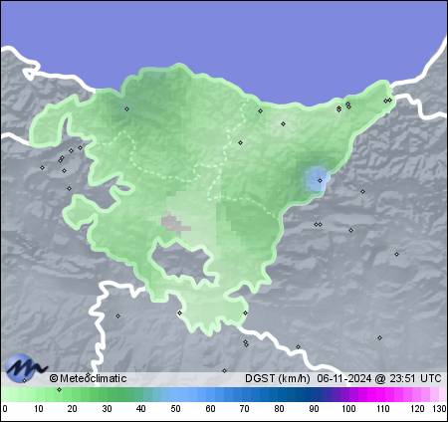Viewport: 448px width, 422px height.
Task: Click the station marker inside the blue gust spot
Action: point(320,181)
